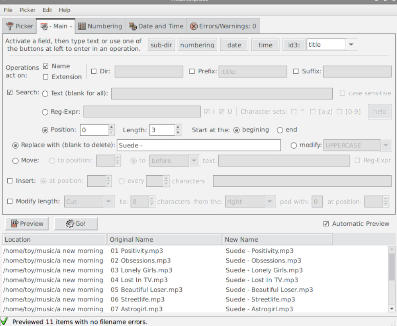Click the Picker tab funnel icon
Viewport: 397px width, 326px height.
pyautogui.click(x=10, y=26)
